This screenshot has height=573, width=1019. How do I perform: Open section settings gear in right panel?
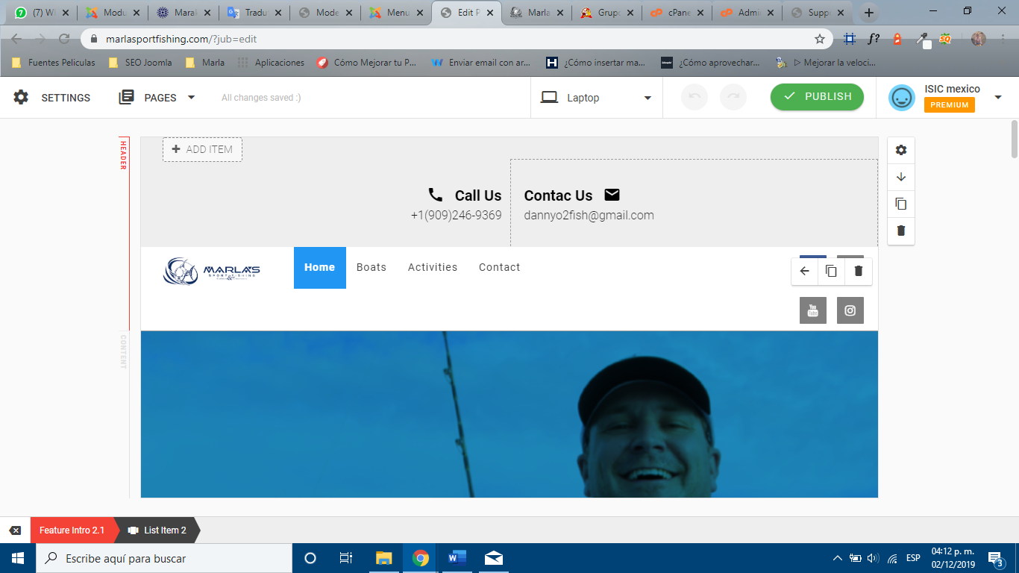900,150
